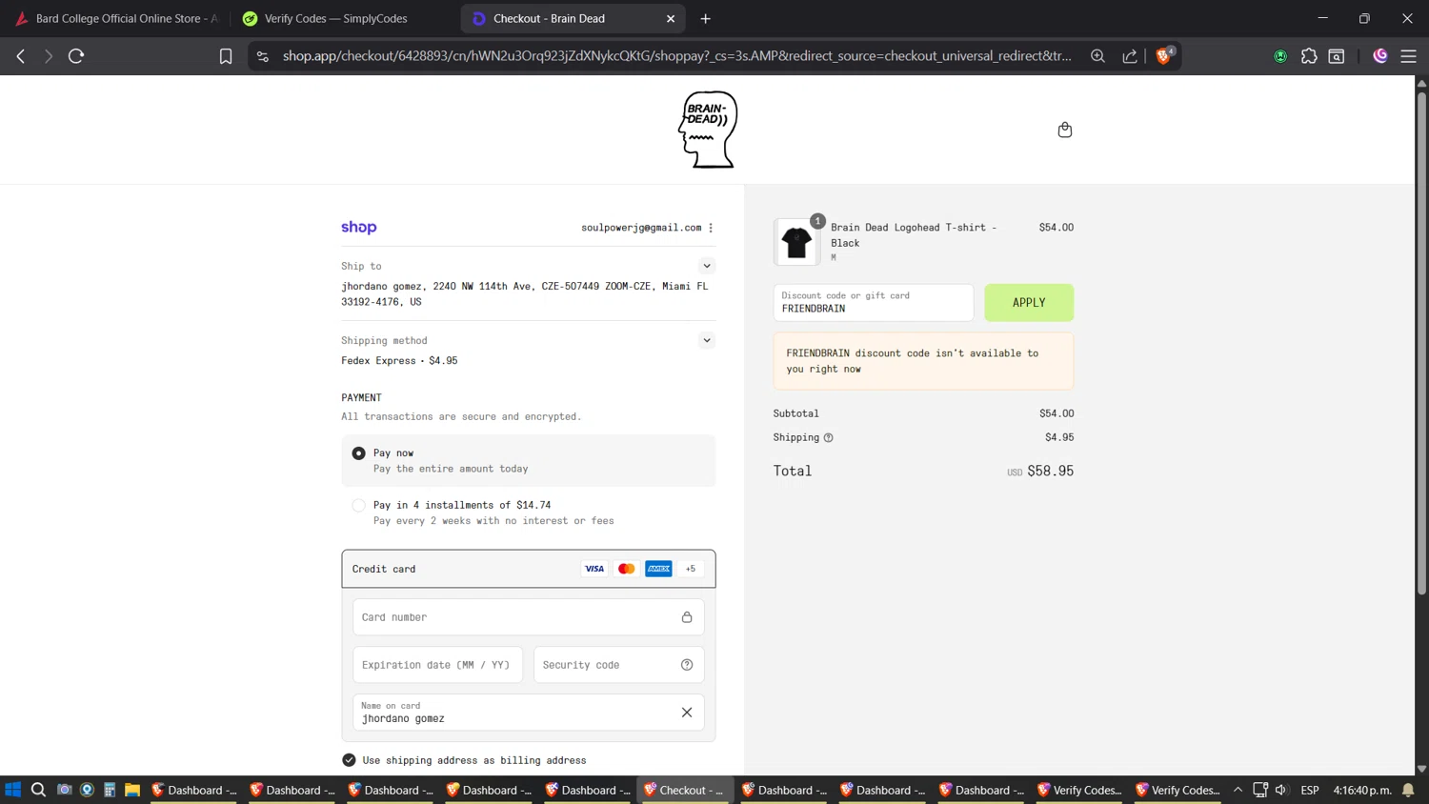Switch to Bard College Official Online Store tab
The width and height of the screenshot is (1429, 804).
pyautogui.click(x=116, y=18)
